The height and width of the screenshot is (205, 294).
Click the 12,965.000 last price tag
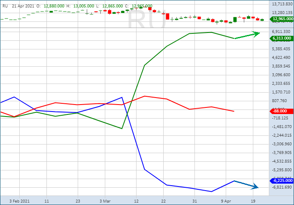tap(282, 19)
